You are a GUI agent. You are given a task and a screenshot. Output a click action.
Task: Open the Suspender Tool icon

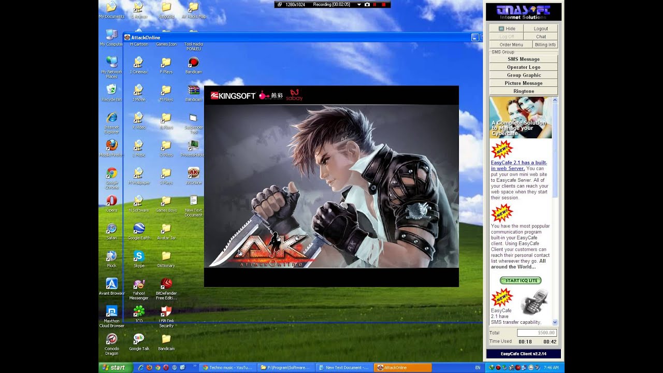tap(194, 123)
